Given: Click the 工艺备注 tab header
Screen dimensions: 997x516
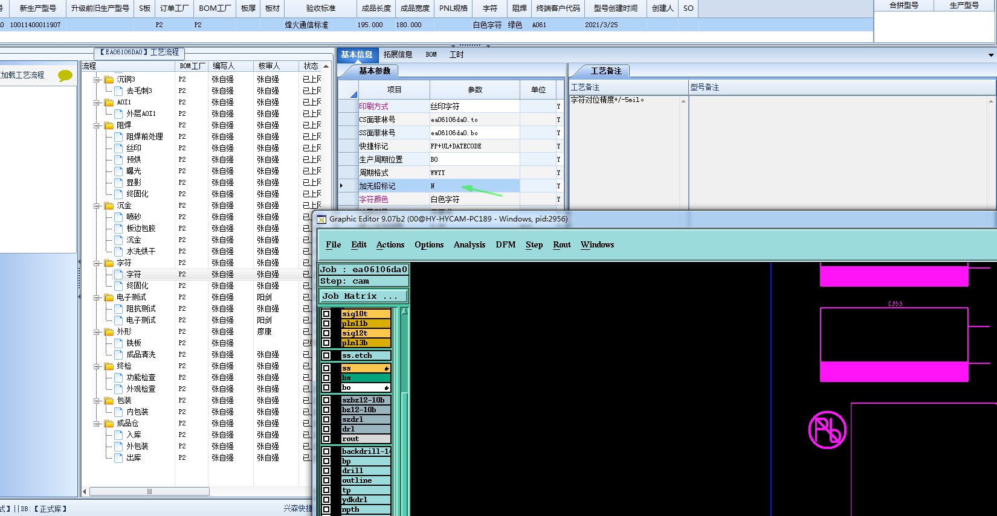Looking at the screenshot, I should point(606,71).
